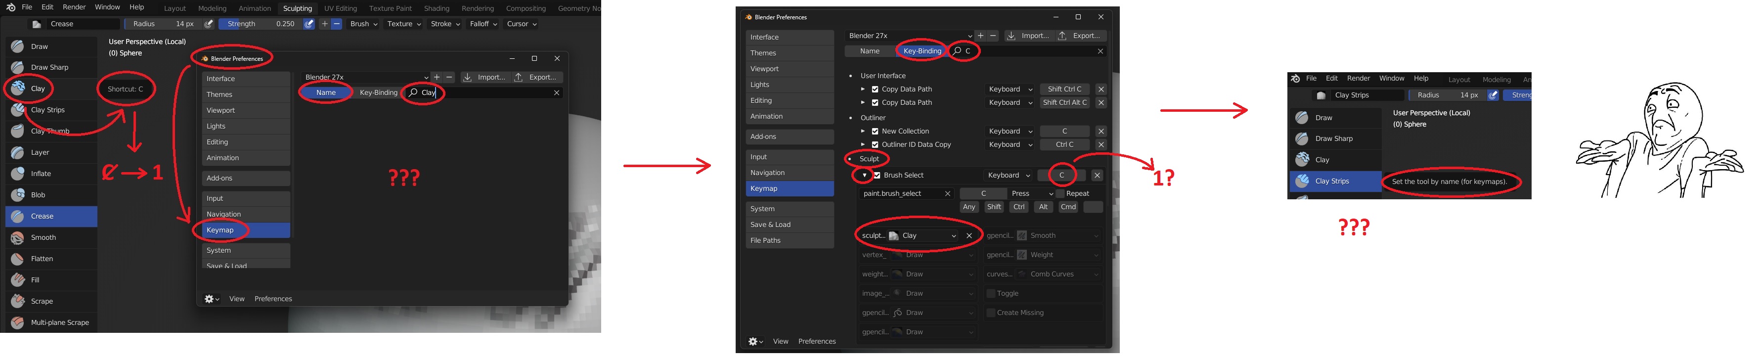Clear the sculpt Clay tool field

969,236
